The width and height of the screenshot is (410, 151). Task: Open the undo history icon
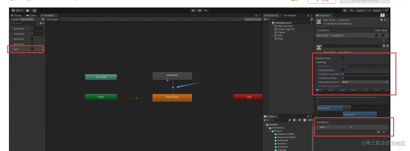[x=345, y=11]
